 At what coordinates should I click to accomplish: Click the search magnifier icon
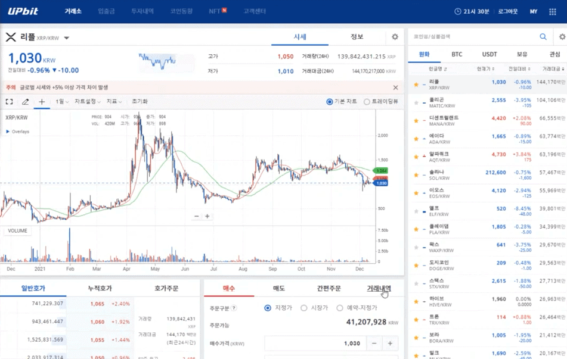tap(543, 36)
